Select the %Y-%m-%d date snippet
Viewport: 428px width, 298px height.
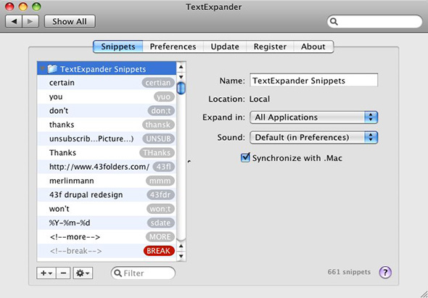(x=107, y=223)
